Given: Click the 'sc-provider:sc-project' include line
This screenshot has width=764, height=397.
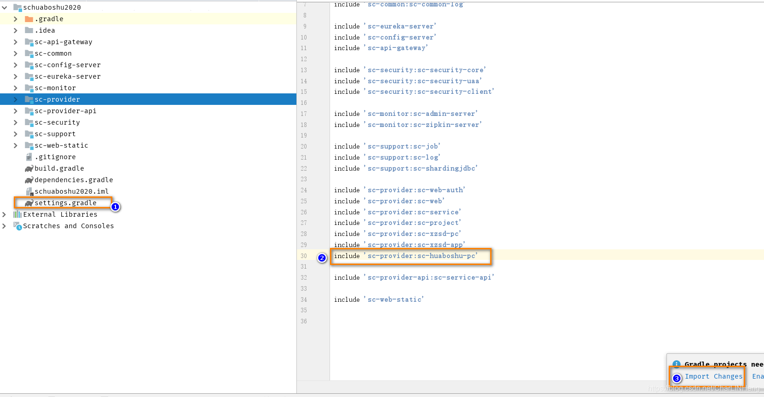Looking at the screenshot, I should [x=398, y=223].
